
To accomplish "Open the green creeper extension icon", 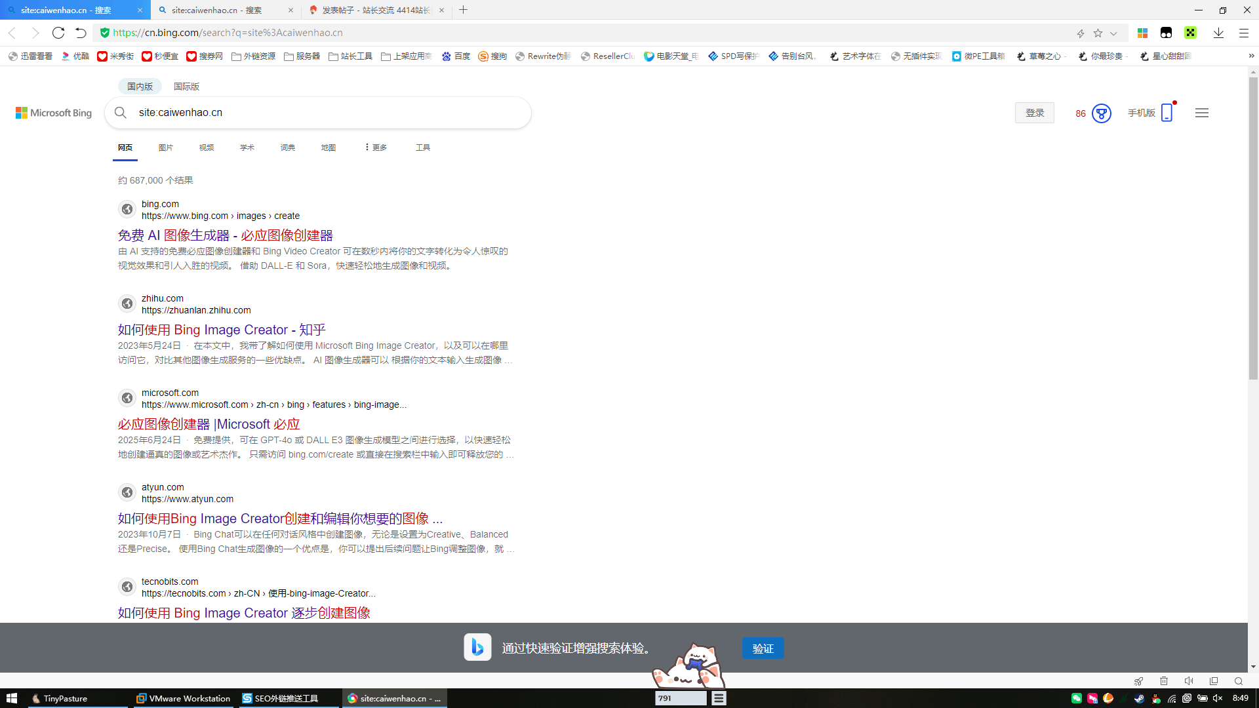I will pos(1190,33).
